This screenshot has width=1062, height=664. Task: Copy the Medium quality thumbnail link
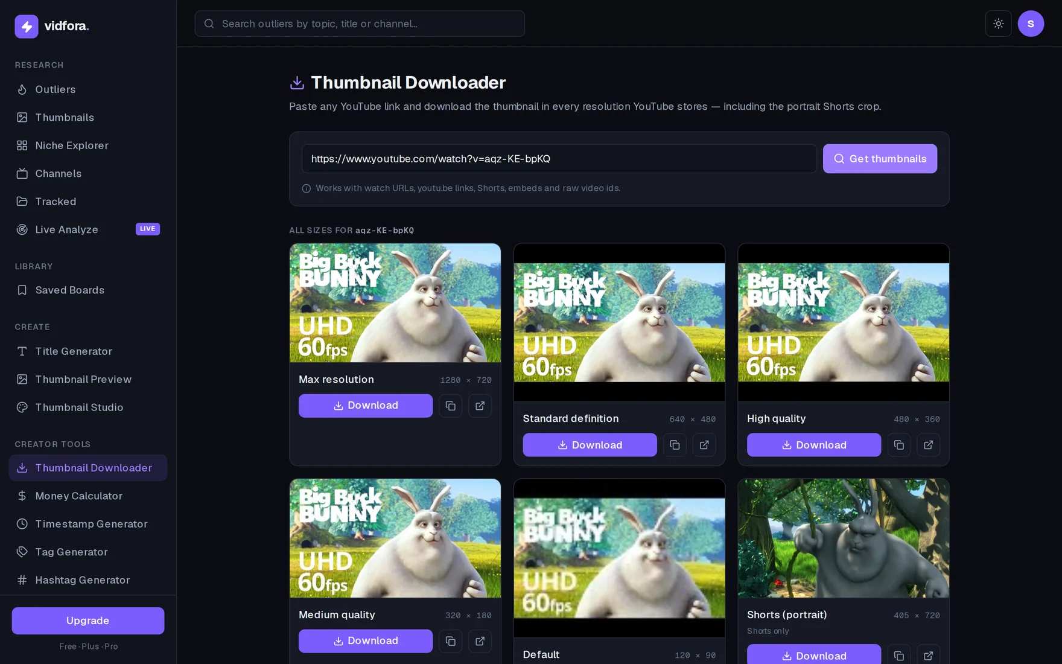coord(450,641)
